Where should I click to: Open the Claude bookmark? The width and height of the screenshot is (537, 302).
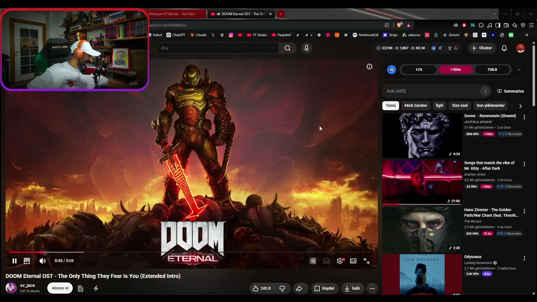[x=198, y=35]
